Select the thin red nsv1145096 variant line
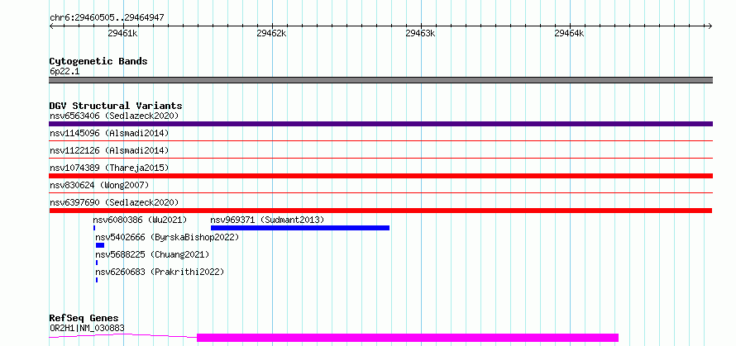The height and width of the screenshot is (346, 736). click(380, 140)
